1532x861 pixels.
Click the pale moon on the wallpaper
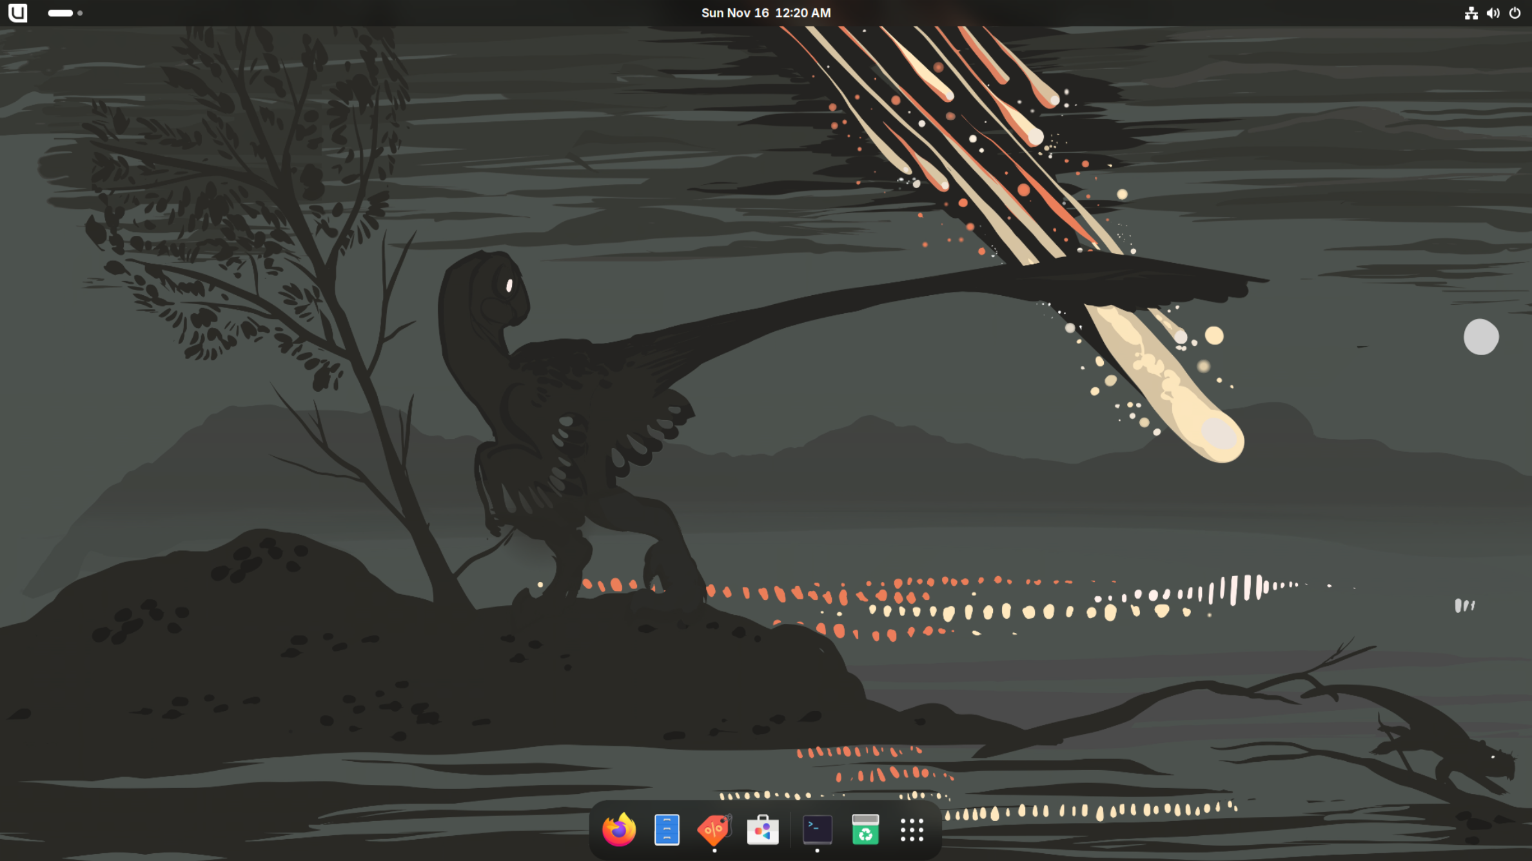1481,336
